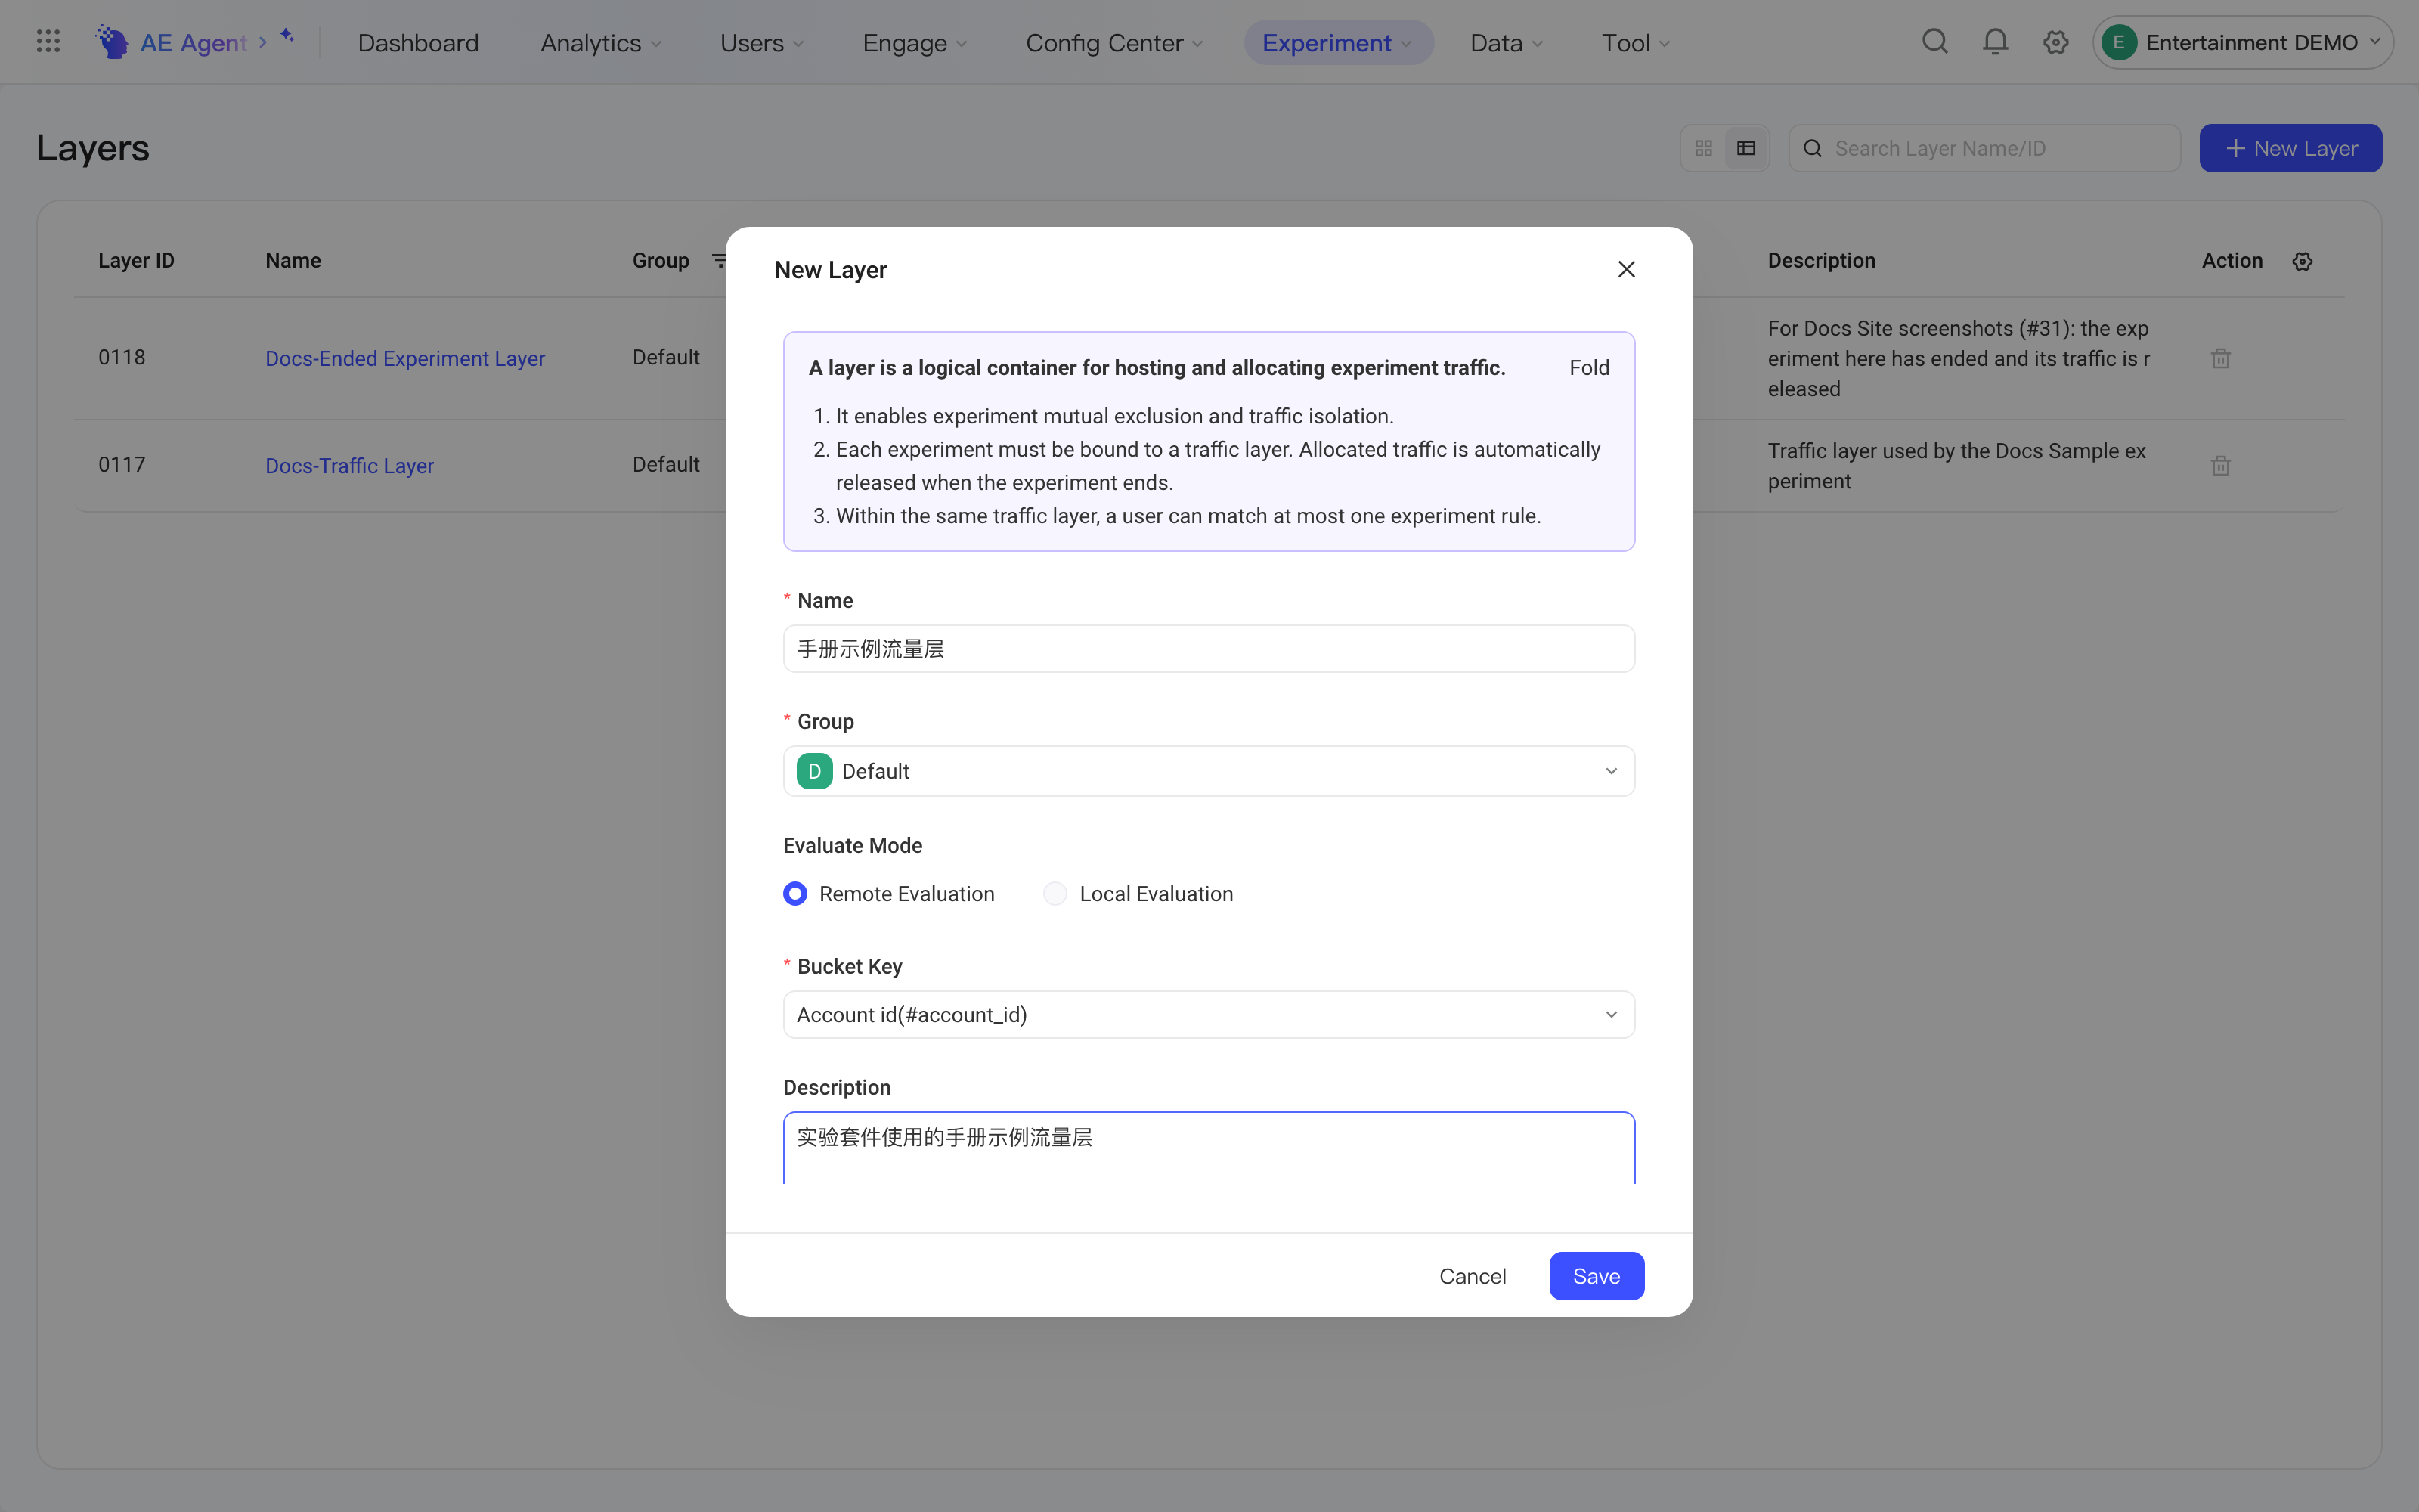The image size is (2419, 1512).
Task: Expand the Tool menu
Action: click(x=1635, y=43)
